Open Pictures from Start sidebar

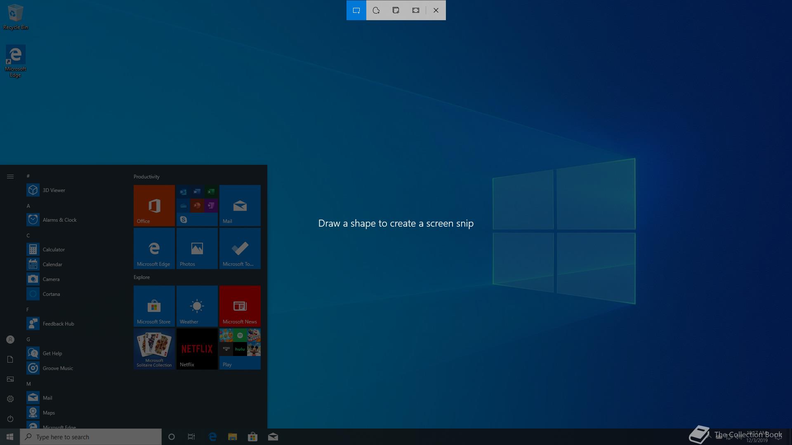10,379
